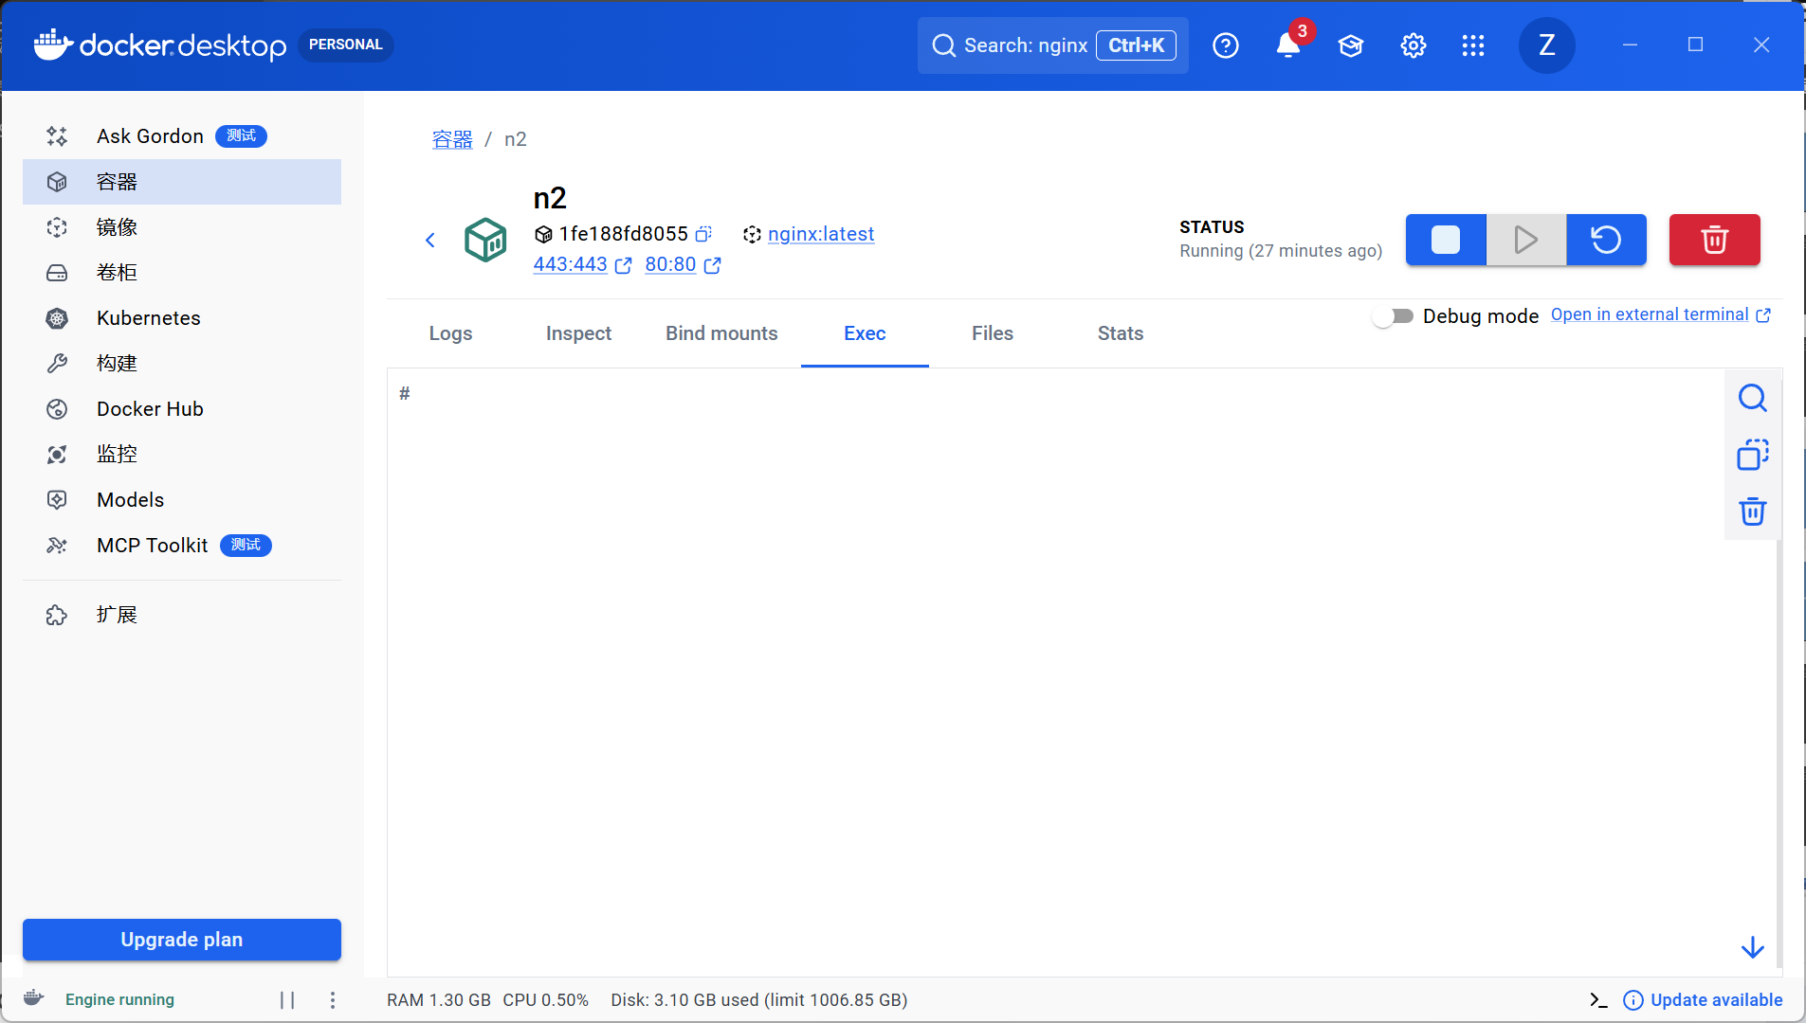The height and width of the screenshot is (1023, 1806).
Task: Open the 监控 monitoring section
Action: (x=181, y=455)
